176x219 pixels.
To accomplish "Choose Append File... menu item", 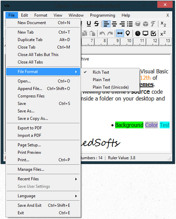I will pyautogui.click(x=43, y=89).
